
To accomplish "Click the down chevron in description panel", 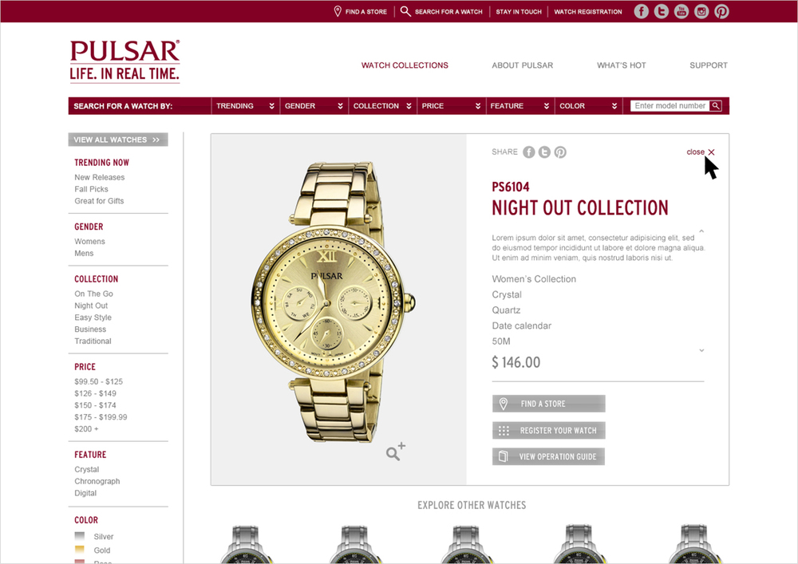I will [701, 350].
